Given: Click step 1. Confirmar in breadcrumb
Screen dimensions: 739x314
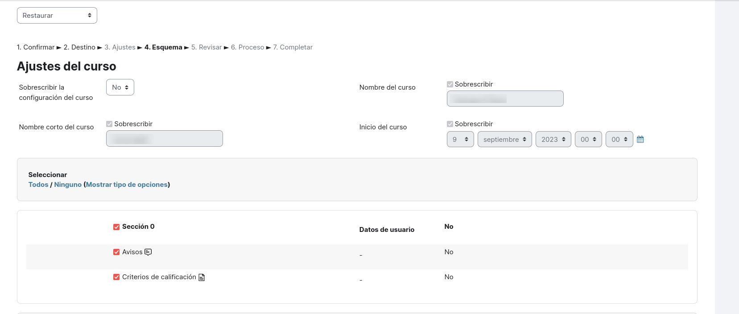Looking at the screenshot, I should 36,47.
